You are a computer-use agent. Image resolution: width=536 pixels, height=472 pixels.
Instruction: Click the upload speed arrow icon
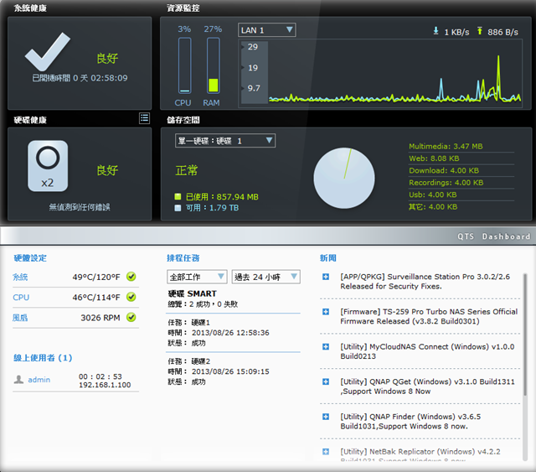(x=480, y=31)
